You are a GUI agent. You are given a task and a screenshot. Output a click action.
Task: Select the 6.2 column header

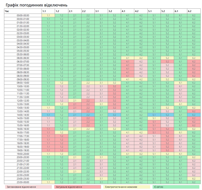pos(193,12)
